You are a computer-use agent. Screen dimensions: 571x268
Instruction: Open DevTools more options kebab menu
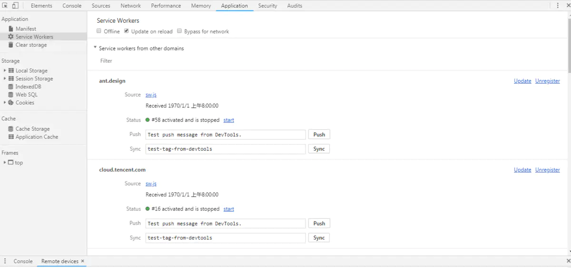[558, 6]
